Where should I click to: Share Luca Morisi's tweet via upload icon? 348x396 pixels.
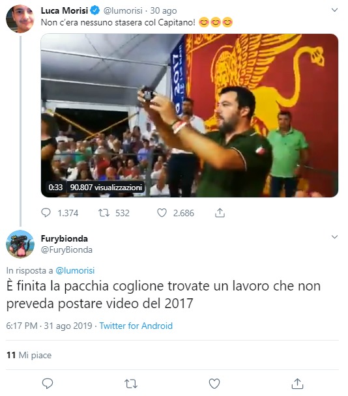220,213
